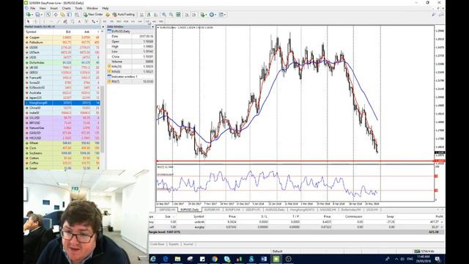Select the D1 timeframe button
Viewport: 469px width, 264px height.
coord(147,21)
